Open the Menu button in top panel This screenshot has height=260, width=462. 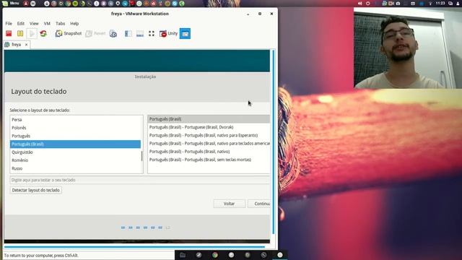click(12, 4)
